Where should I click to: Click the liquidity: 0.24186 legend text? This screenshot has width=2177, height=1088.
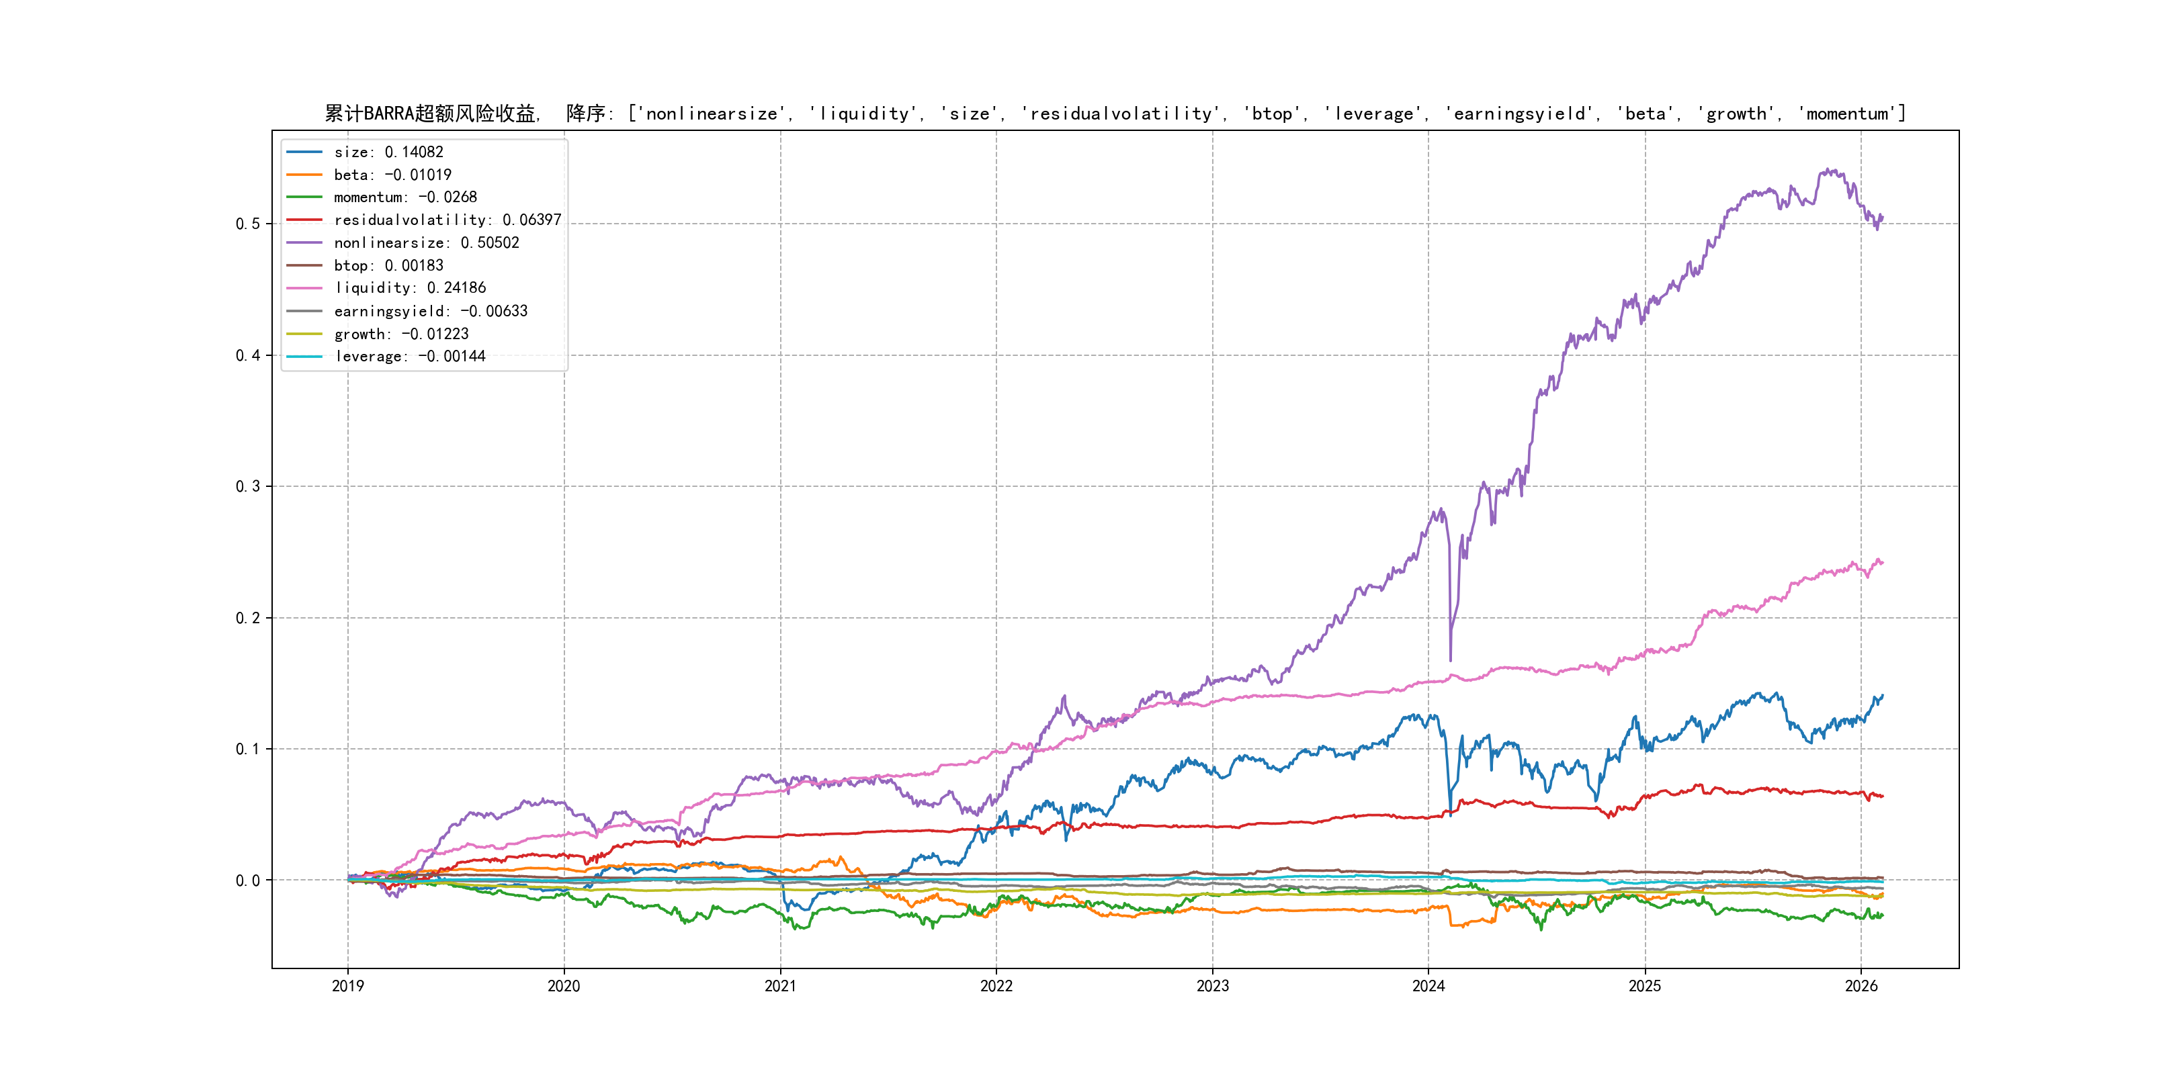click(410, 288)
